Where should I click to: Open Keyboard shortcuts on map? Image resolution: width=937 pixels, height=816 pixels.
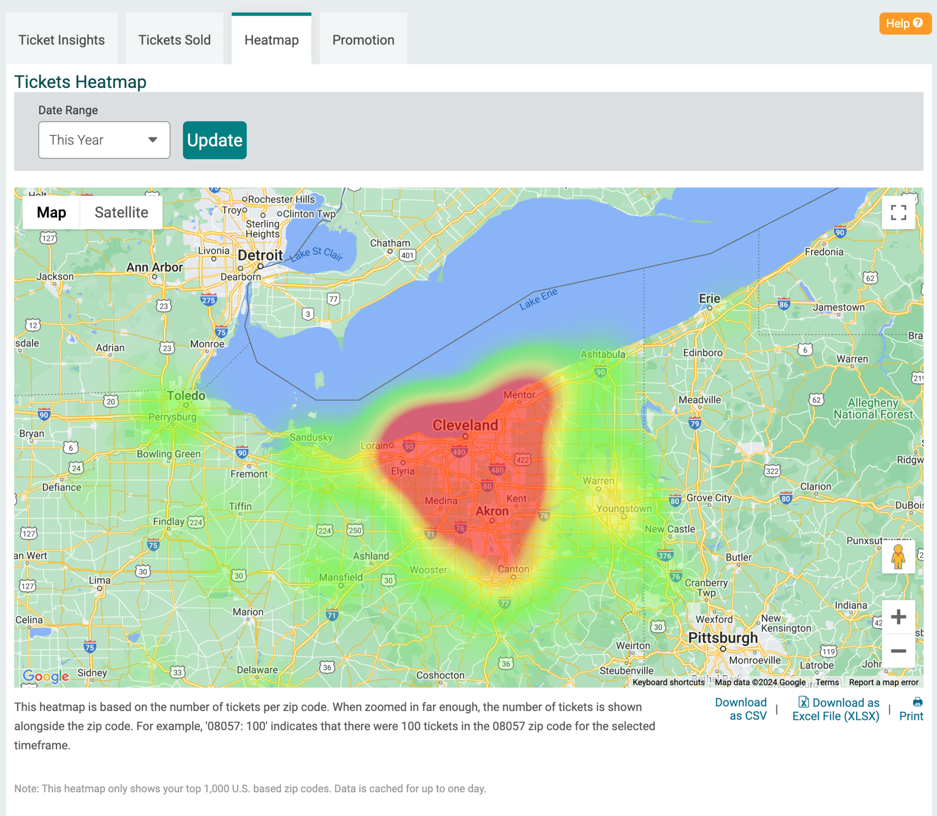668,682
